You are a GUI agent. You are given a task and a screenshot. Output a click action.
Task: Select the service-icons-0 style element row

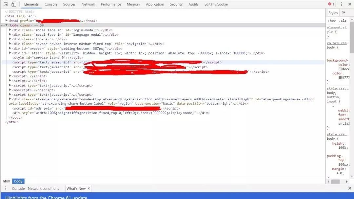click(48, 58)
